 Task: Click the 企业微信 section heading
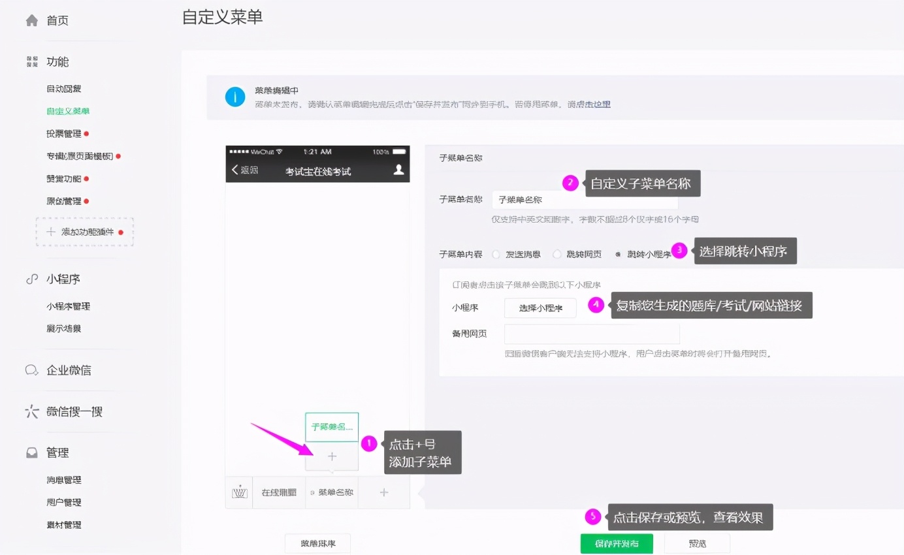click(69, 370)
